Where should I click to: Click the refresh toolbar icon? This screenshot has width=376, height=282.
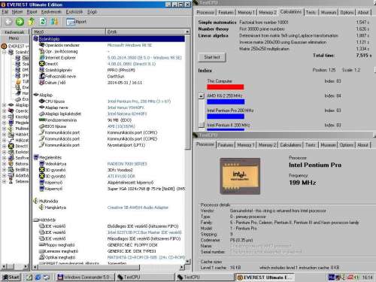[x=43, y=22]
